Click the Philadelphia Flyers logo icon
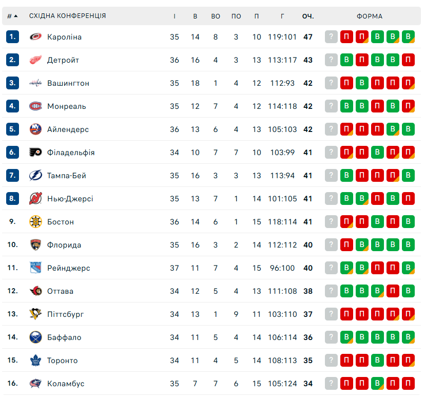 [x=35, y=153]
